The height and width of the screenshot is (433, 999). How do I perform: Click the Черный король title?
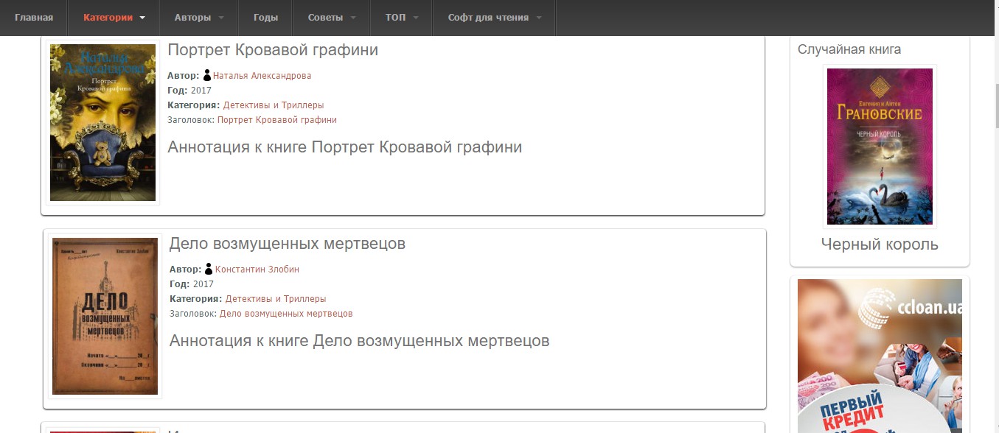[880, 244]
